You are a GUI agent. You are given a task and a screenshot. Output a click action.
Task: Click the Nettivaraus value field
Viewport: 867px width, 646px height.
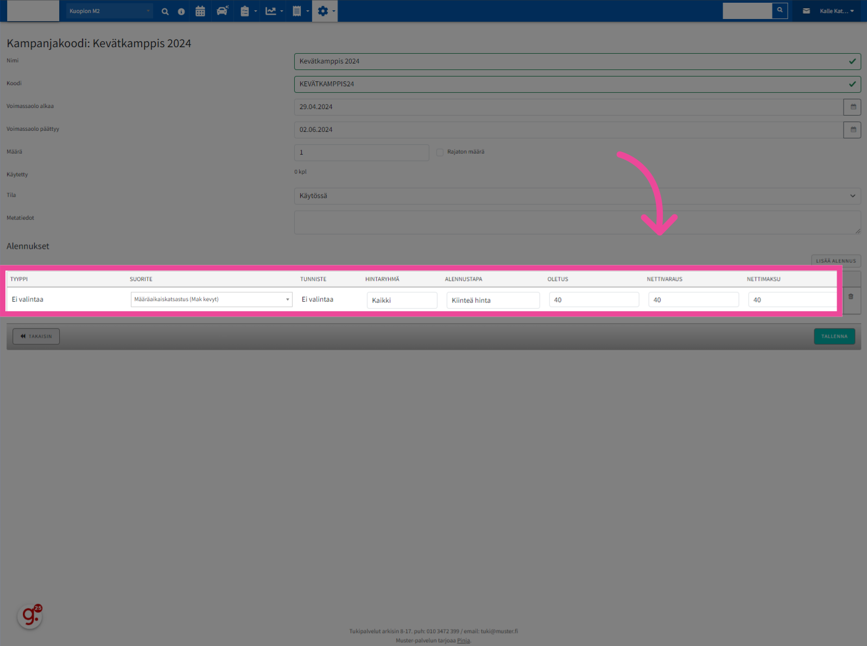[x=693, y=300]
